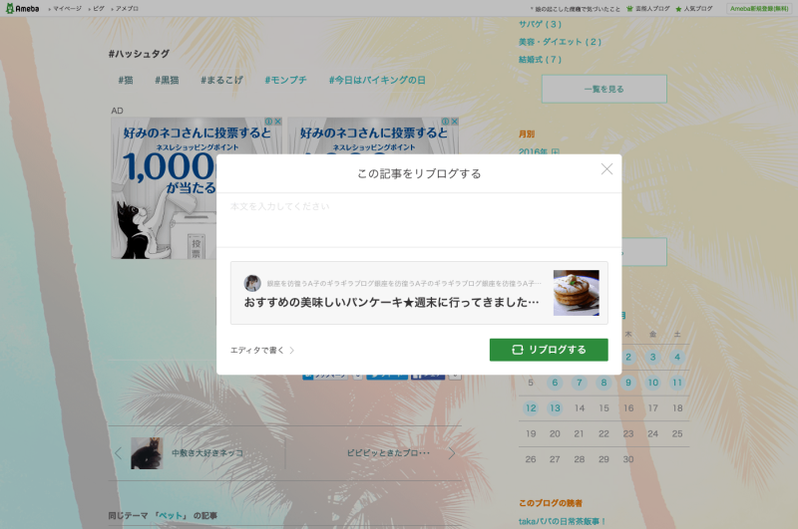Select the #黒猫 hashtag
798x529 pixels.
[167, 80]
